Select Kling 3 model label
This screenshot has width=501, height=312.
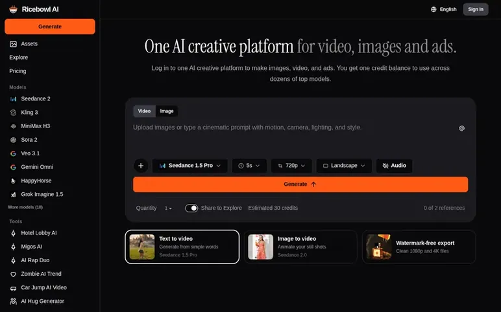29,112
